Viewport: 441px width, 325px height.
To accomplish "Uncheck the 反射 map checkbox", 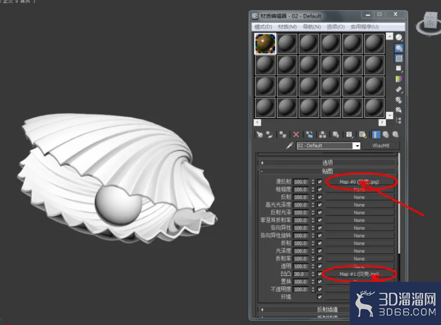I will click(x=320, y=197).
